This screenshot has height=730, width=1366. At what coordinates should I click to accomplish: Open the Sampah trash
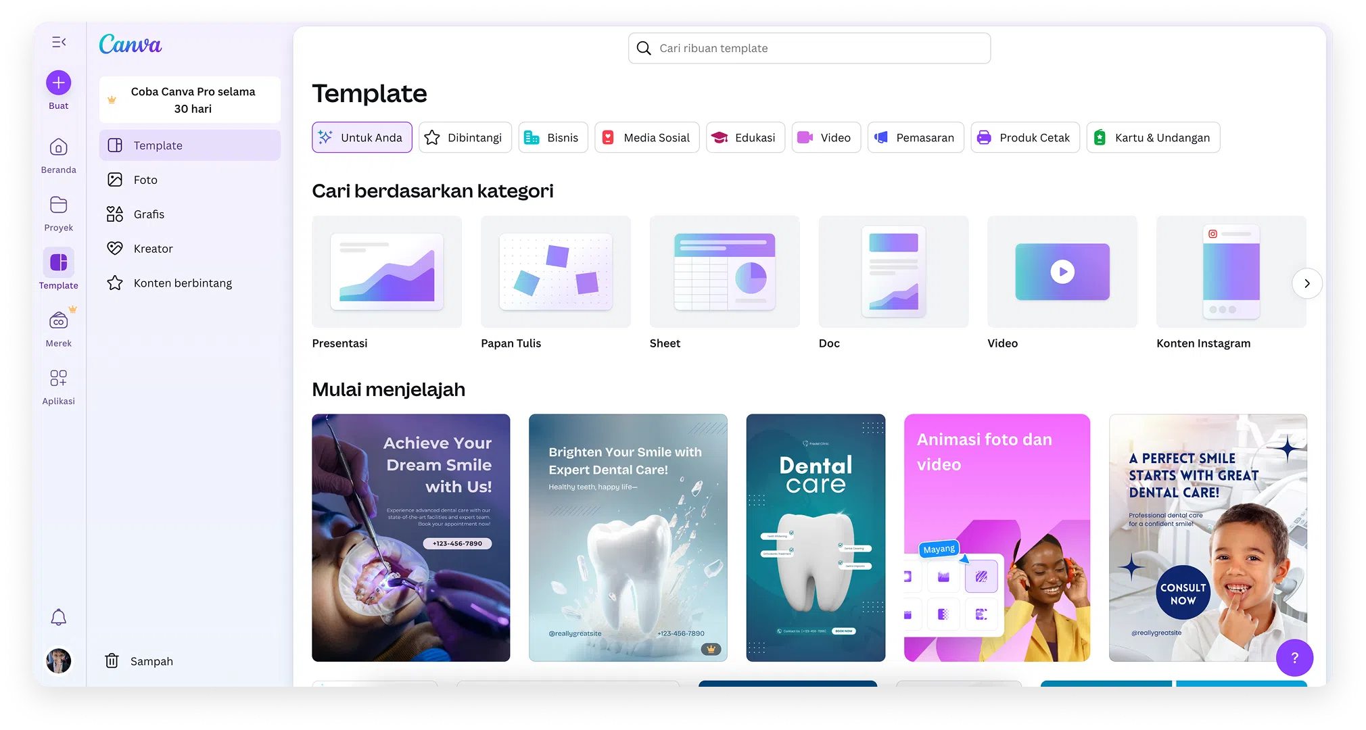tap(139, 661)
